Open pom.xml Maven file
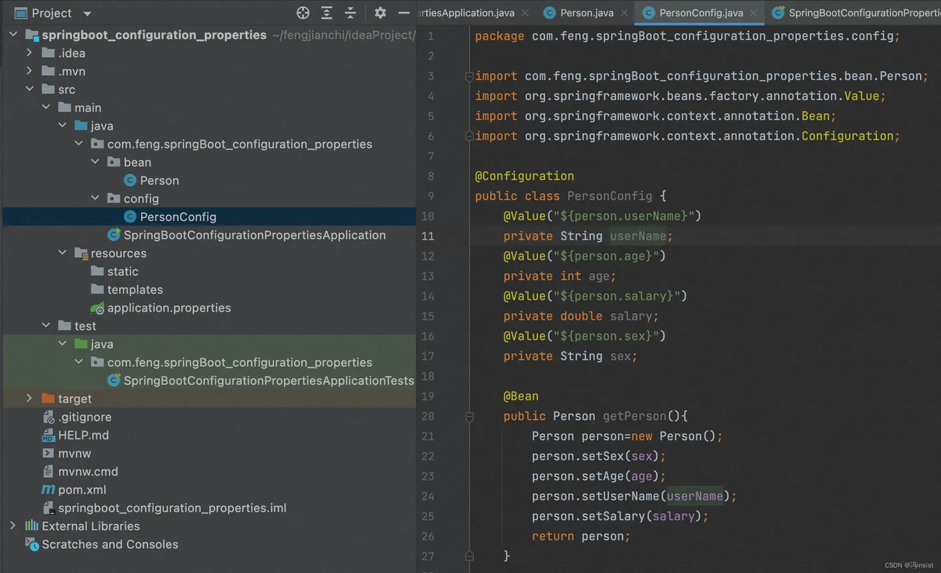Viewport: 941px width, 573px height. 82,489
